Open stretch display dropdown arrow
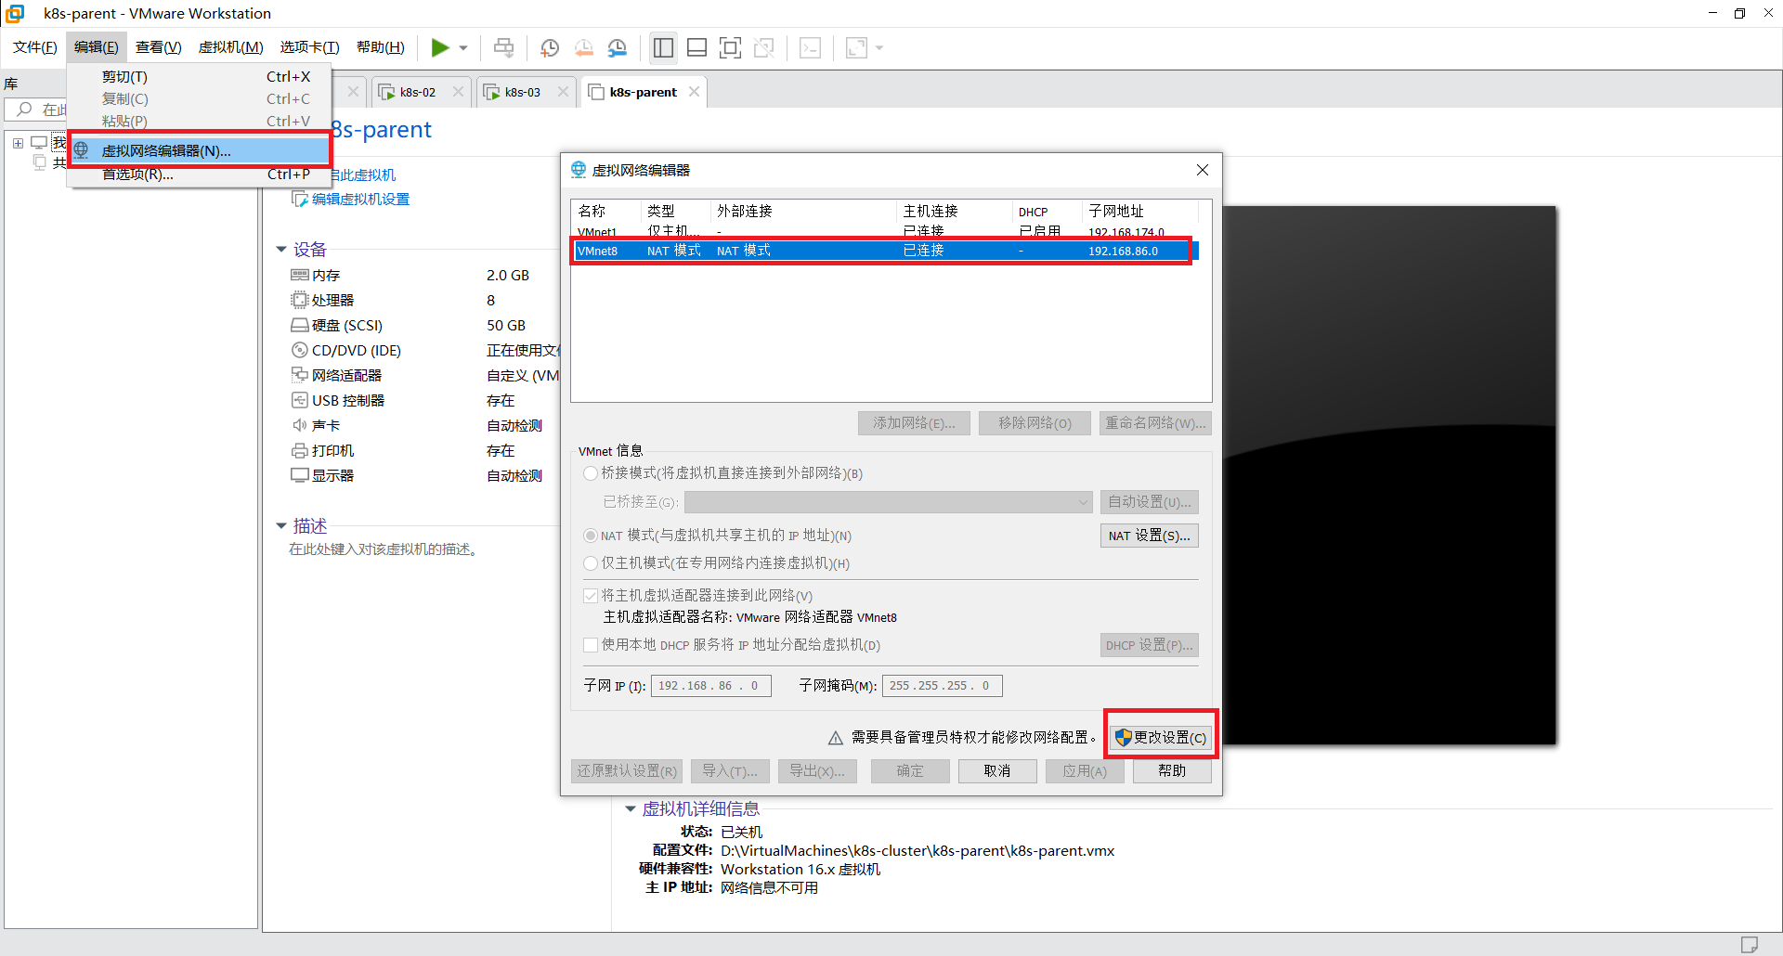Image resolution: width=1783 pixels, height=956 pixels. pyautogui.click(x=879, y=47)
